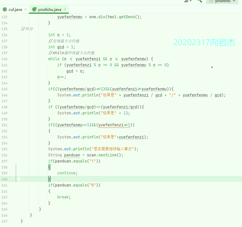Click the 'if' condition on line 145
The width and height of the screenshot is (242, 227).
(x=111, y=89)
